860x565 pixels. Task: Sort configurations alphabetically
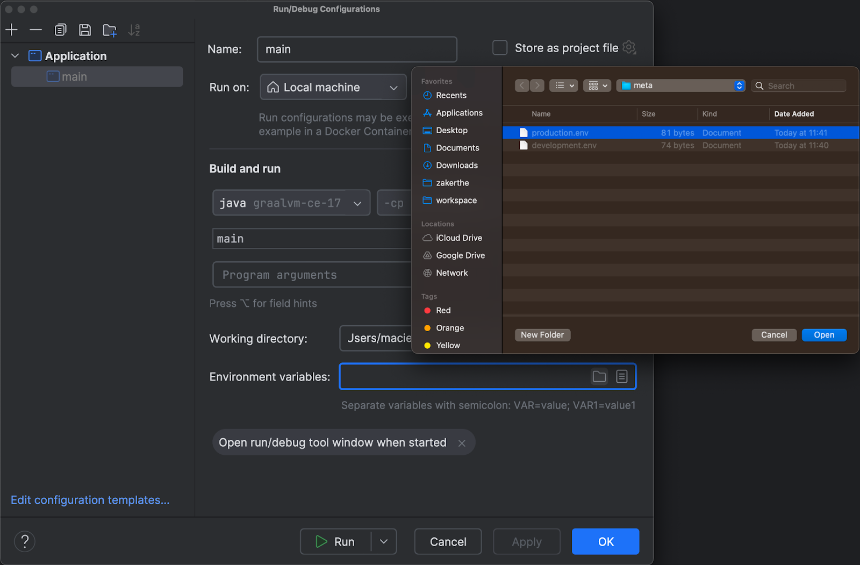[x=134, y=30]
